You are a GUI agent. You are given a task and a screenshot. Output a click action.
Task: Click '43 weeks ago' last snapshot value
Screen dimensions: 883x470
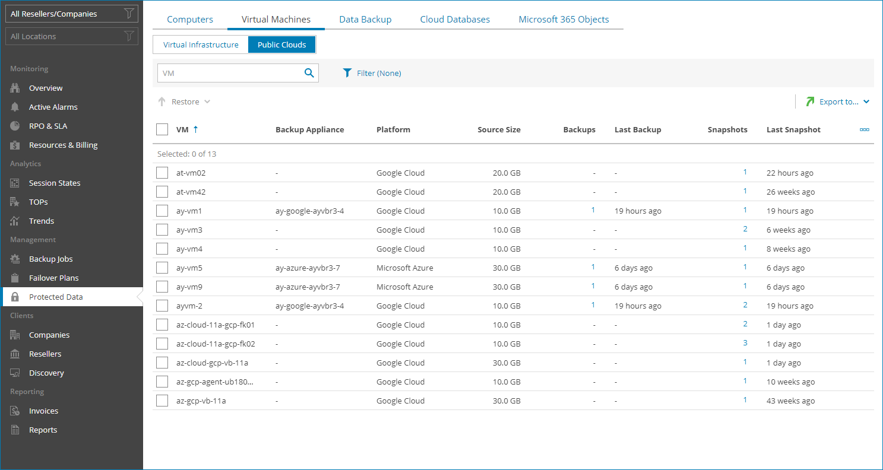coord(790,401)
